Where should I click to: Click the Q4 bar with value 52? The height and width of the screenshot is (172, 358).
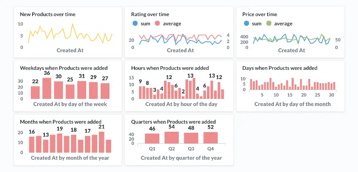[210, 138]
